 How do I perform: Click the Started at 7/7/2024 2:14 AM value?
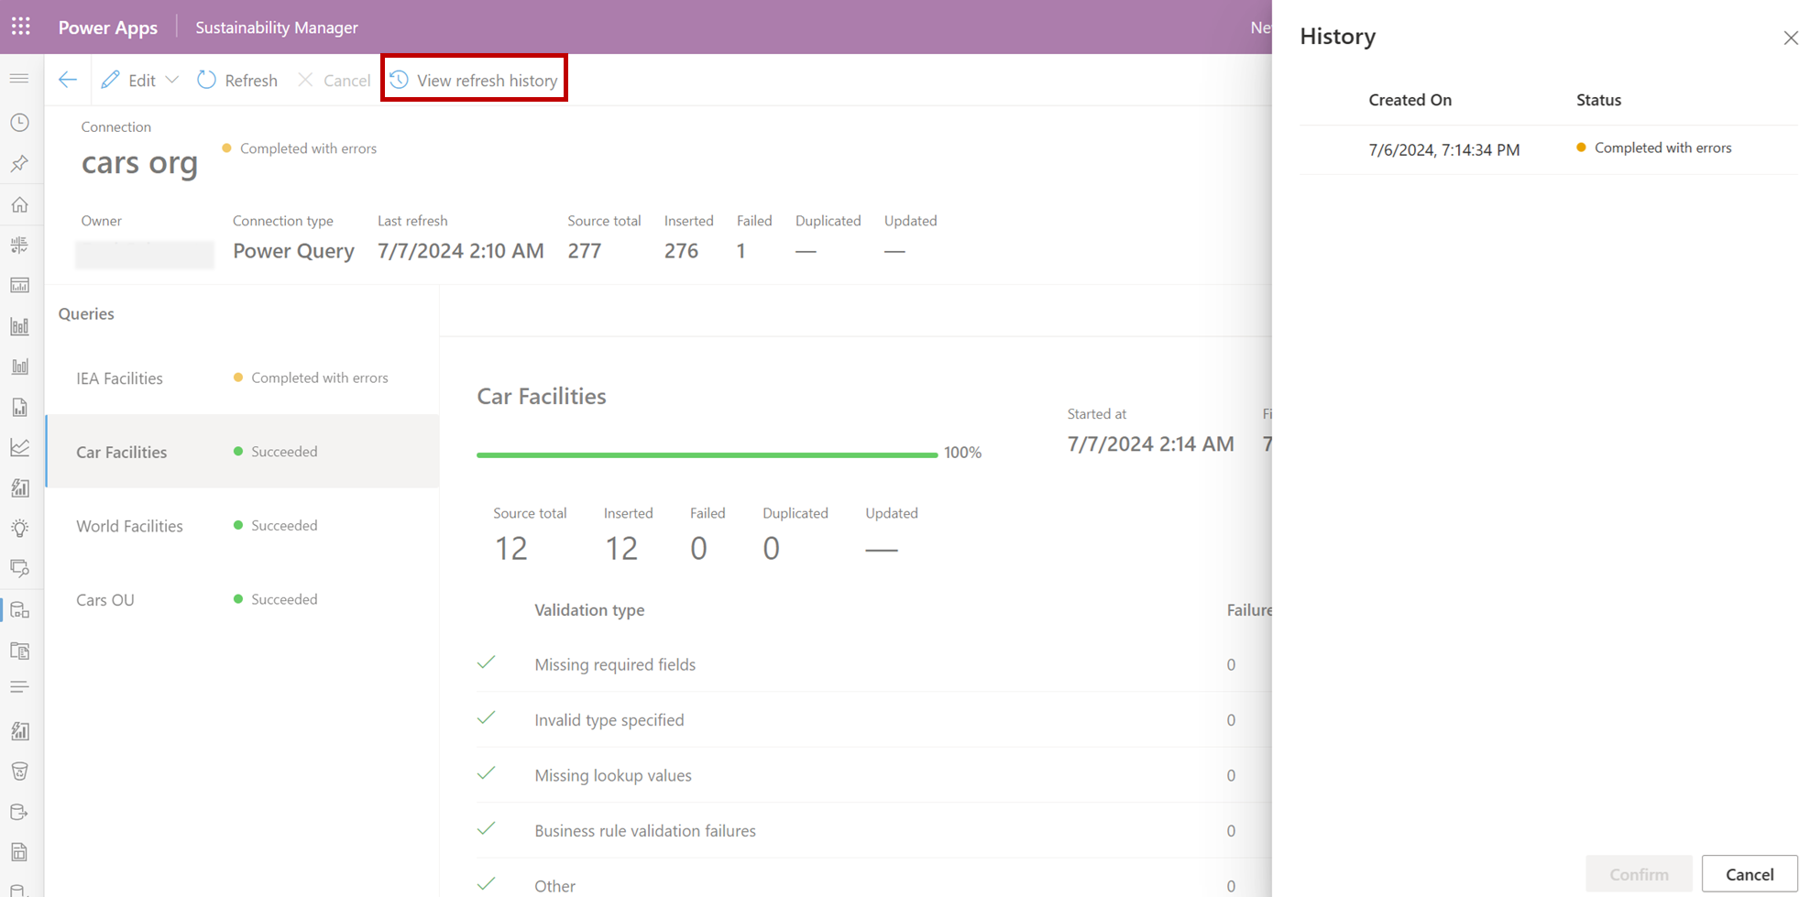pyautogui.click(x=1150, y=444)
